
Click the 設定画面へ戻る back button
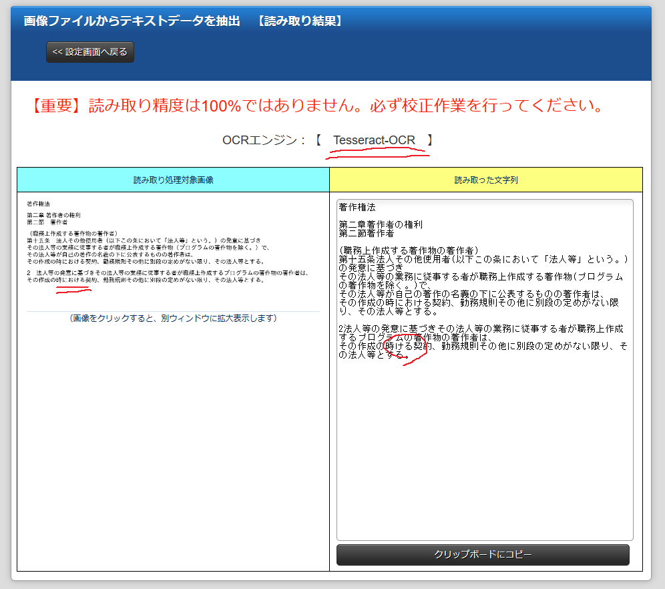pyautogui.click(x=90, y=52)
